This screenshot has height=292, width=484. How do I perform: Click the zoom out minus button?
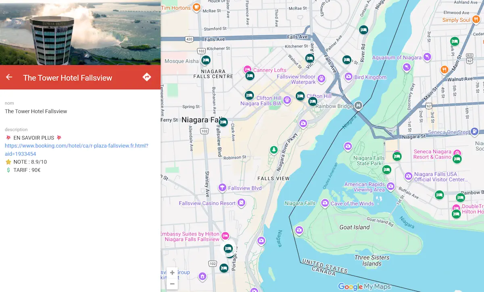click(x=172, y=284)
